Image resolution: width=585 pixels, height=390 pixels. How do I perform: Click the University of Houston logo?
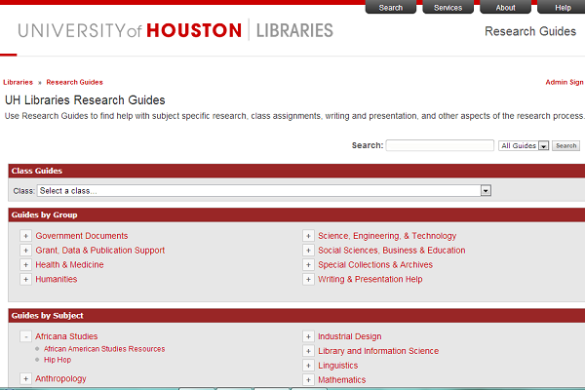pyautogui.click(x=130, y=30)
